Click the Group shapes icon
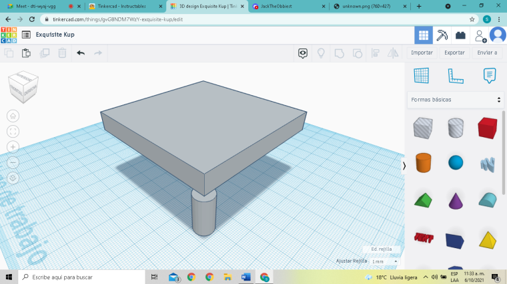The image size is (507, 284). pyautogui.click(x=339, y=53)
